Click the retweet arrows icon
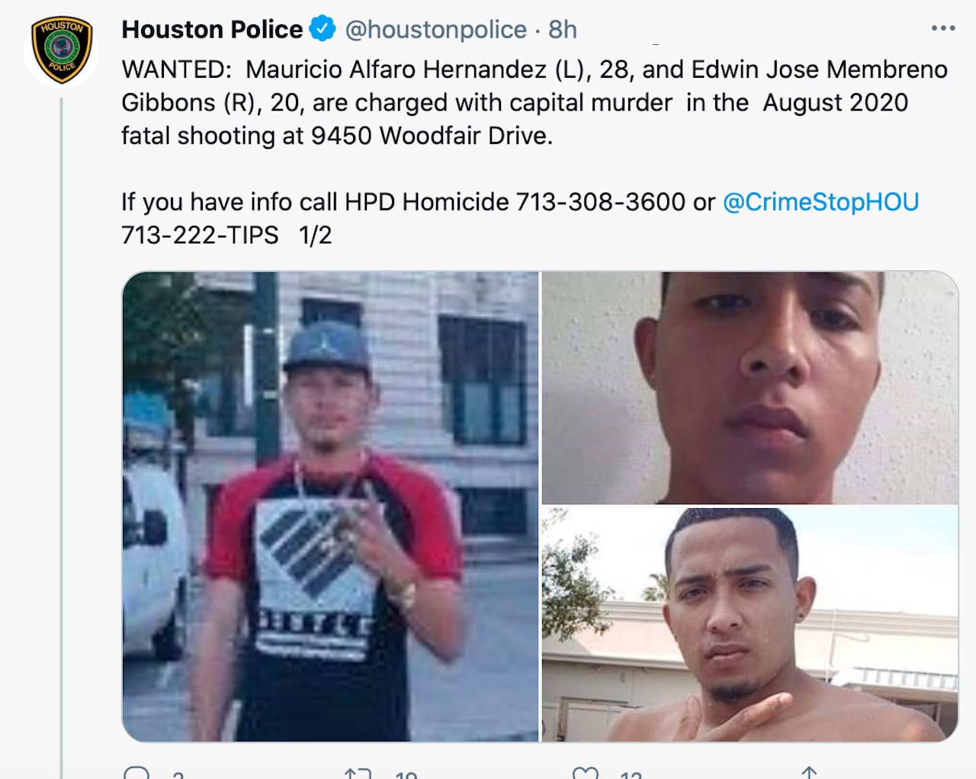 pyautogui.click(x=358, y=773)
